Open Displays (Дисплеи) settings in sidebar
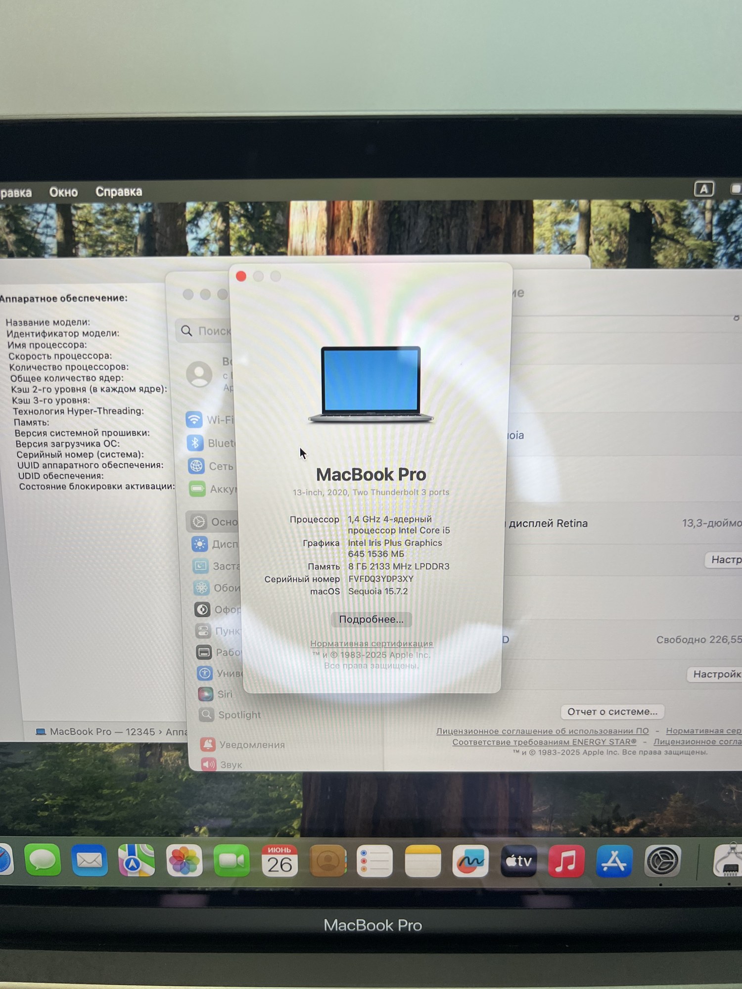The image size is (742, 989). tap(215, 544)
